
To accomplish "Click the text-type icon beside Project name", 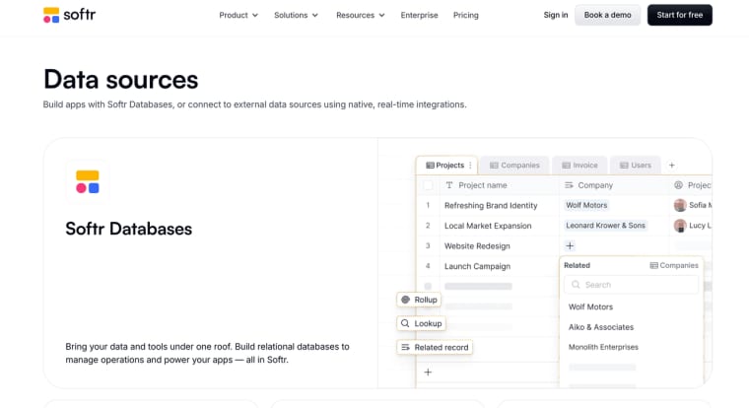I will pyautogui.click(x=449, y=185).
